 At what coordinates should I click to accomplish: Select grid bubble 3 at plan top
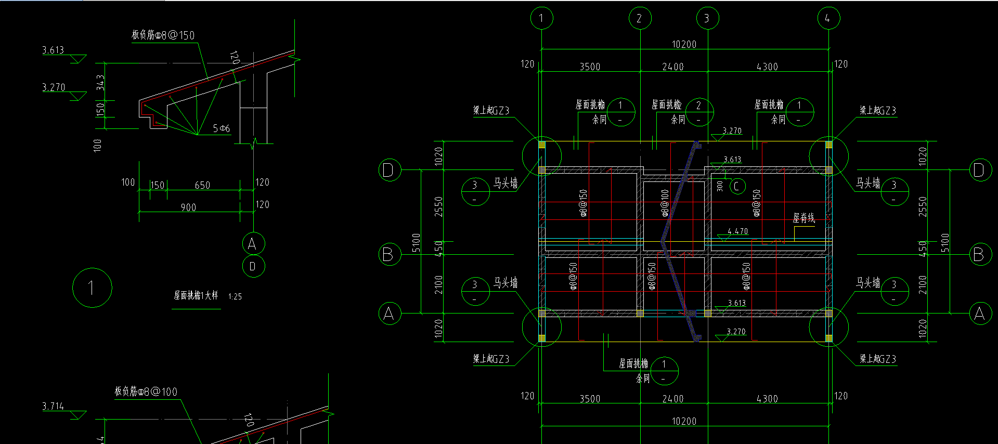click(707, 18)
